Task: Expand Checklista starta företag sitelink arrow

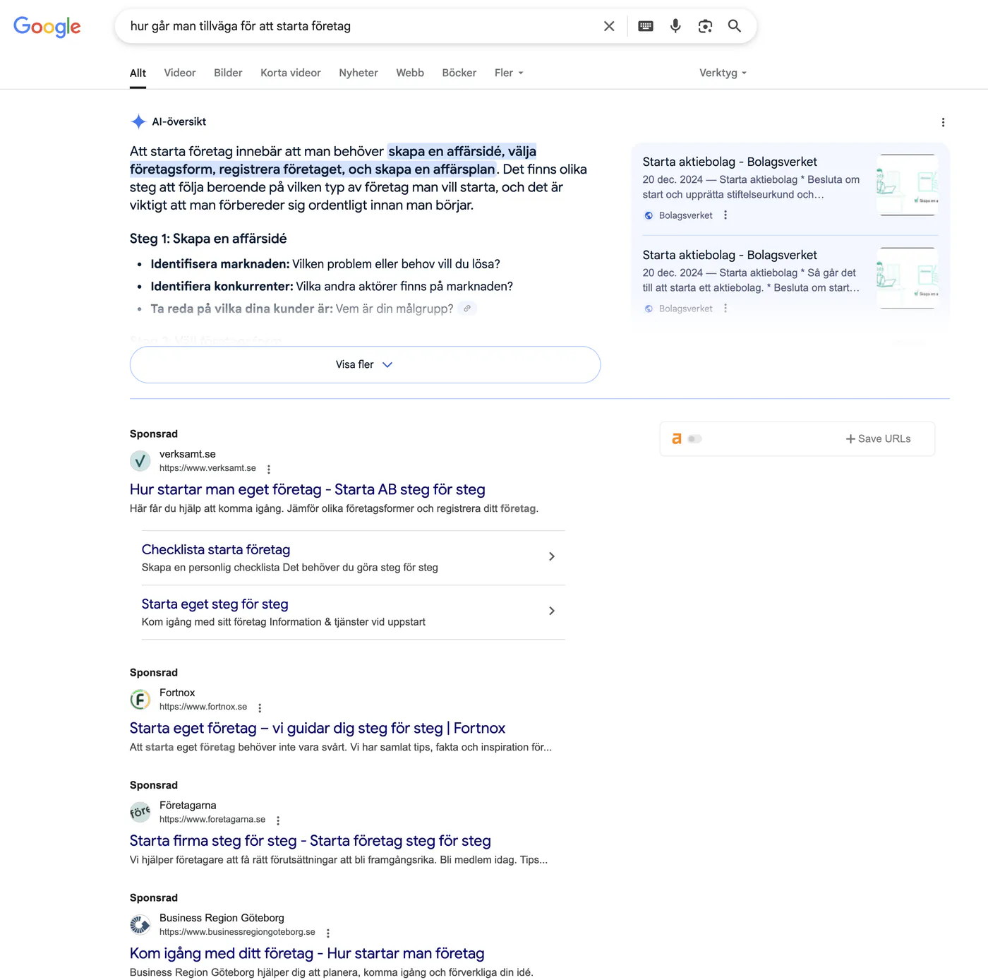Action: [551, 556]
